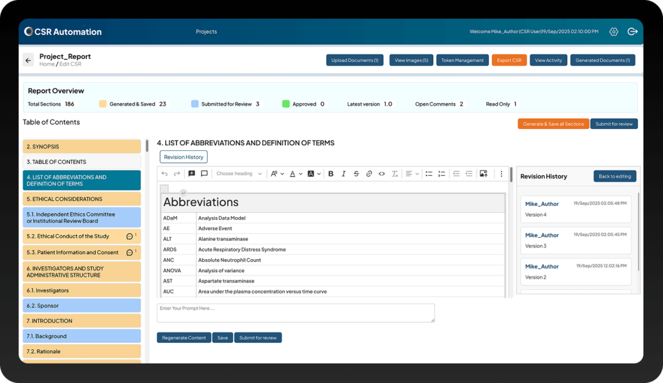Open the Choose heading dropdown
This screenshot has height=383, width=663.
click(x=239, y=174)
